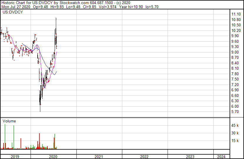The width and height of the screenshot is (244, 159).
Task: Click the 30 k volume axis label
Action: [235, 133]
